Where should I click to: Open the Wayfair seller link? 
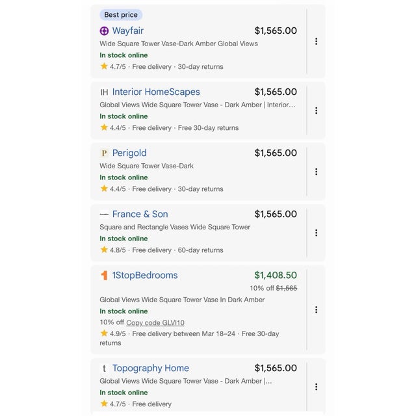point(127,31)
